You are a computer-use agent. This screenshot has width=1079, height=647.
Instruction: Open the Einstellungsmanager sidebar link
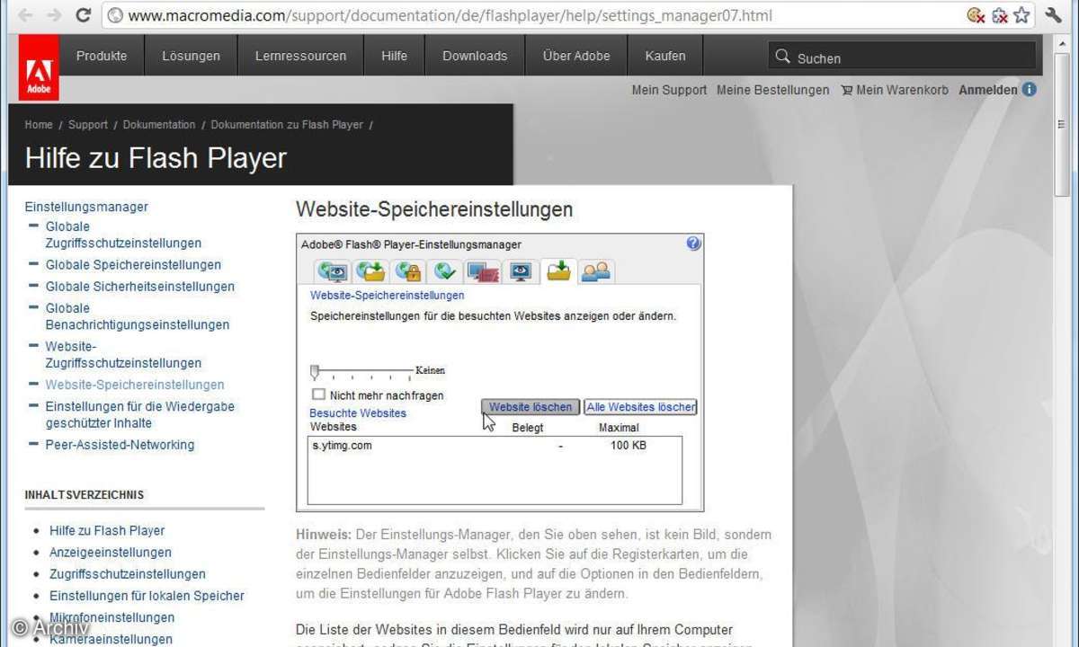pos(86,207)
